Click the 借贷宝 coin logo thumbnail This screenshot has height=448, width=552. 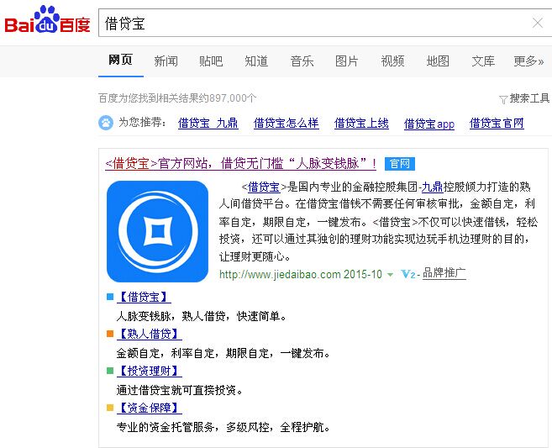[157, 231]
